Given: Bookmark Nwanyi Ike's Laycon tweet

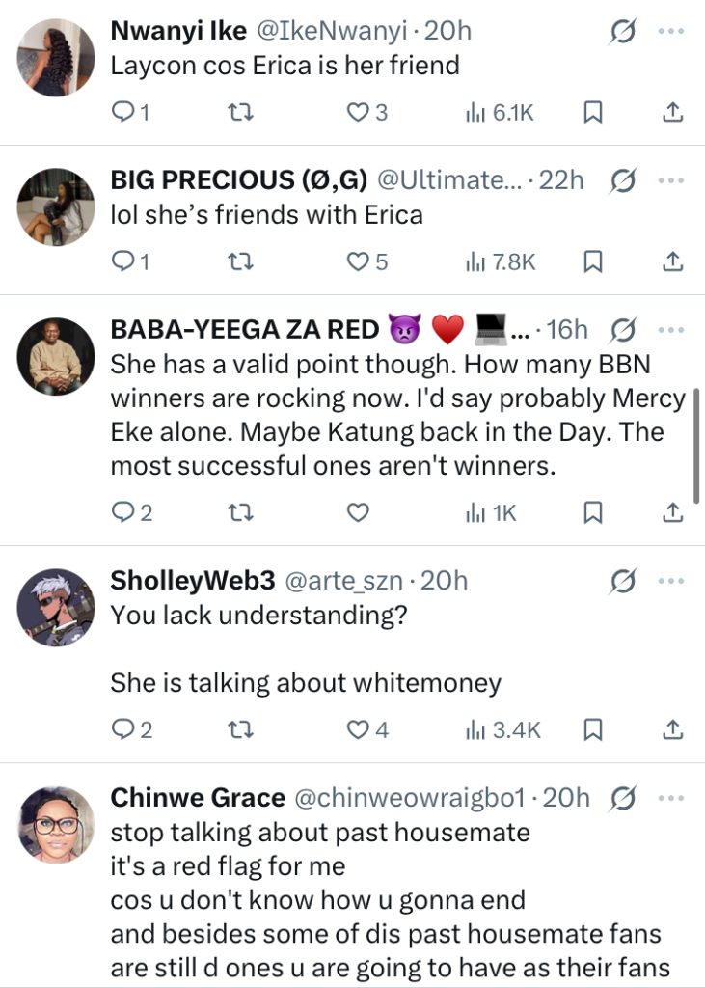Looking at the screenshot, I should pyautogui.click(x=594, y=113).
